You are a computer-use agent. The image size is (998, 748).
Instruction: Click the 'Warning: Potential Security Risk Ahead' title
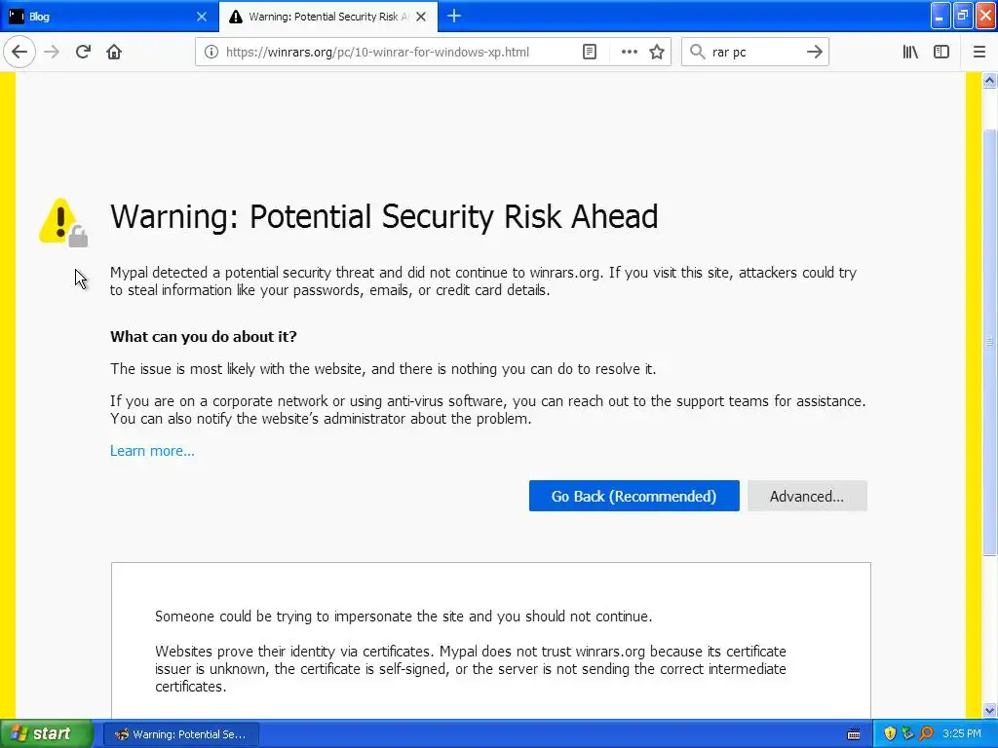click(384, 217)
